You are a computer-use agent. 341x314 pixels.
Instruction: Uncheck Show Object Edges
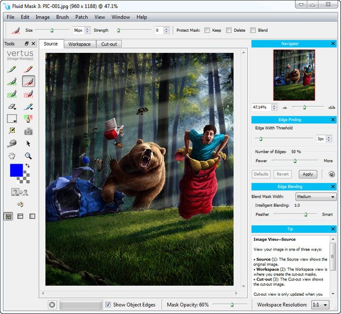pos(108,304)
